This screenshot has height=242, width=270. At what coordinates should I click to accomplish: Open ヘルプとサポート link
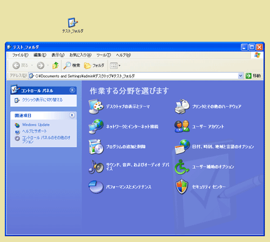click(35, 131)
